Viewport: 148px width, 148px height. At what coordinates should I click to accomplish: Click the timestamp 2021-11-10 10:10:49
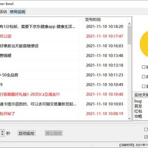click(104, 85)
